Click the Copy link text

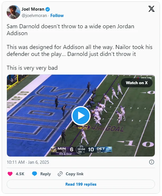75,174
